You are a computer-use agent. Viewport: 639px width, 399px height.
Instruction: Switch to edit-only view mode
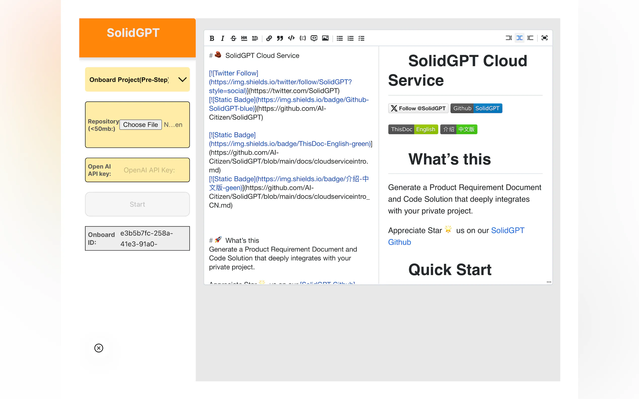(508, 38)
